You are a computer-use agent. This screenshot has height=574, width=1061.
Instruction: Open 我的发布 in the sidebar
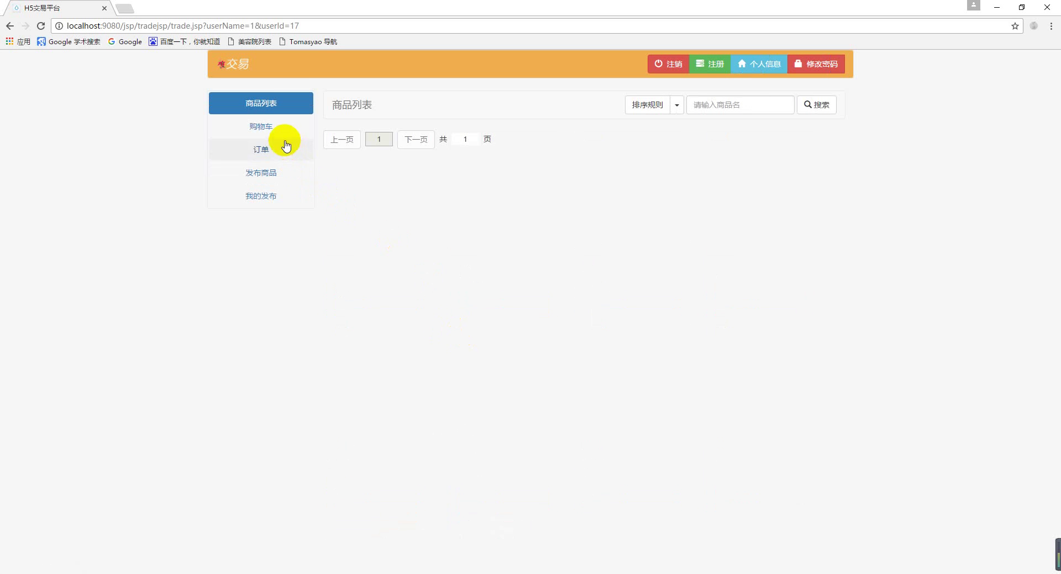point(261,196)
